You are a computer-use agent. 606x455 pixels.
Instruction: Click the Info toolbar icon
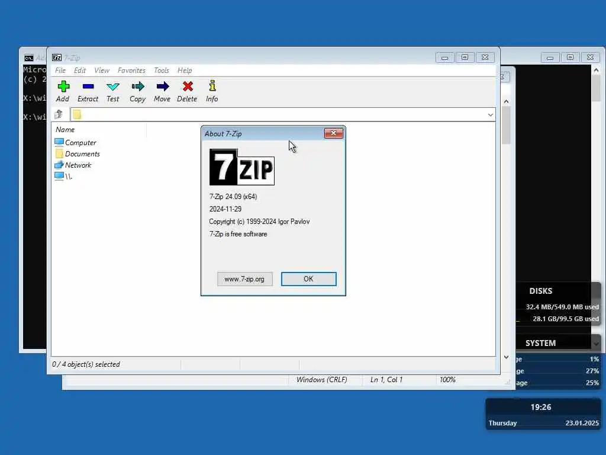(212, 85)
